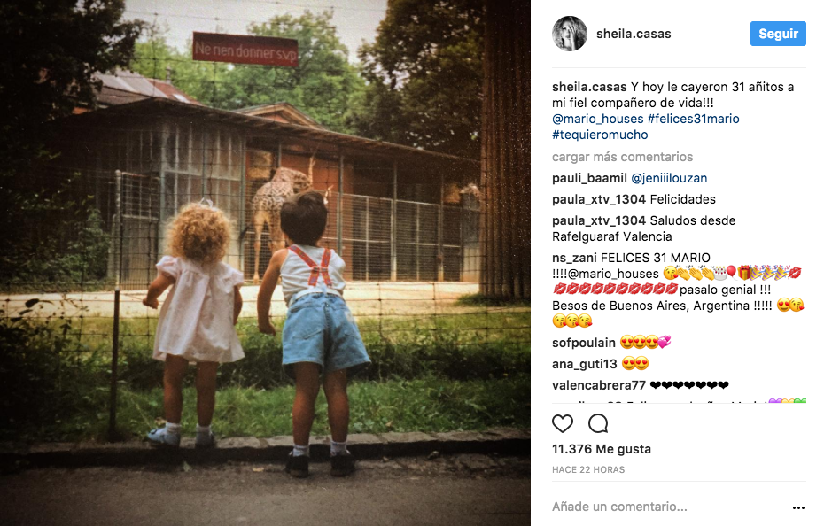View ns_zani commenter profile
The image size is (824, 526).
574,258
